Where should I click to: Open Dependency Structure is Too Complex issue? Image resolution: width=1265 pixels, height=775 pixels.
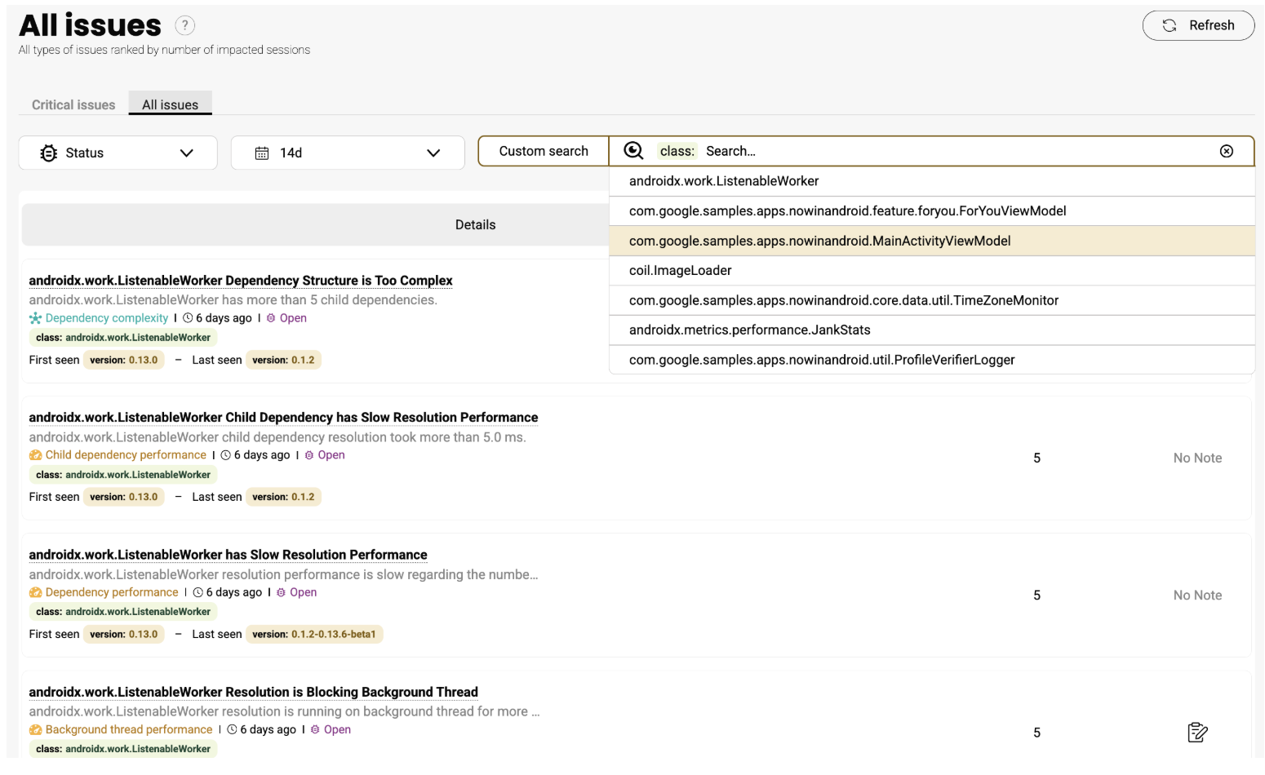[241, 281]
